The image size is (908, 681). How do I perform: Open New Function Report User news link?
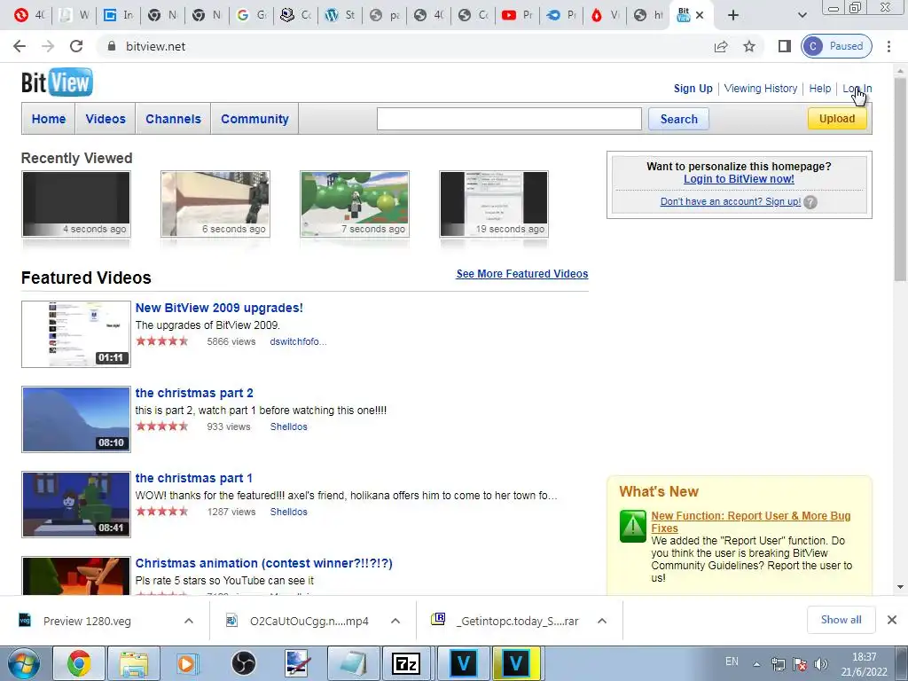750,521
